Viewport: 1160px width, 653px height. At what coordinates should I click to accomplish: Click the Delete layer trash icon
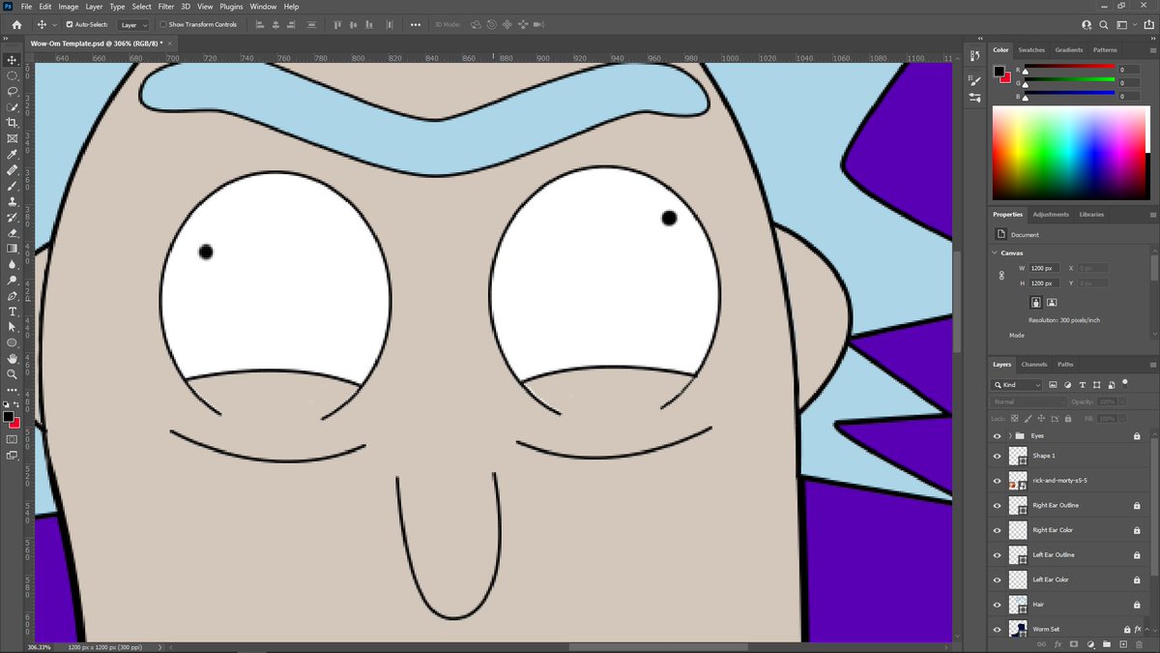(x=1139, y=643)
